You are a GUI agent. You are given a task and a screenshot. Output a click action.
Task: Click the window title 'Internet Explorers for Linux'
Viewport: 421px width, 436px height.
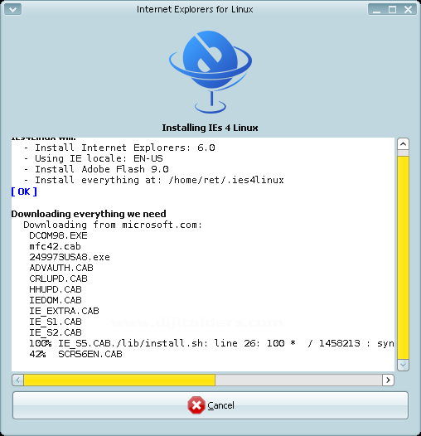195,9
